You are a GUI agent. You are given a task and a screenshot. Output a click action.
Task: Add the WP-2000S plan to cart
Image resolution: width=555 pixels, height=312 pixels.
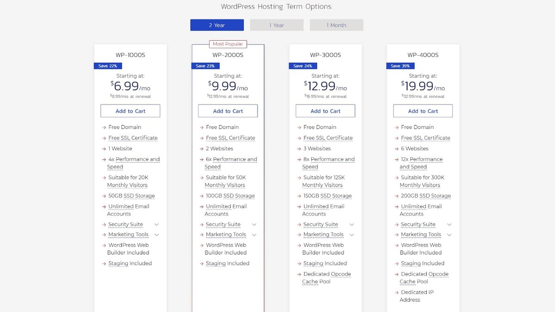point(228,111)
